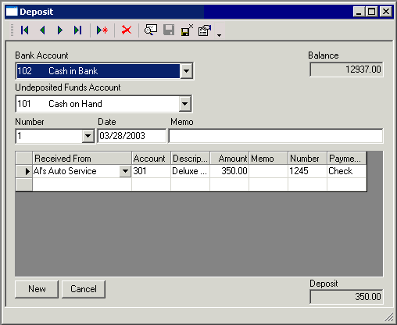
Task: Open the properties clipboard icon
Action: click(205, 30)
